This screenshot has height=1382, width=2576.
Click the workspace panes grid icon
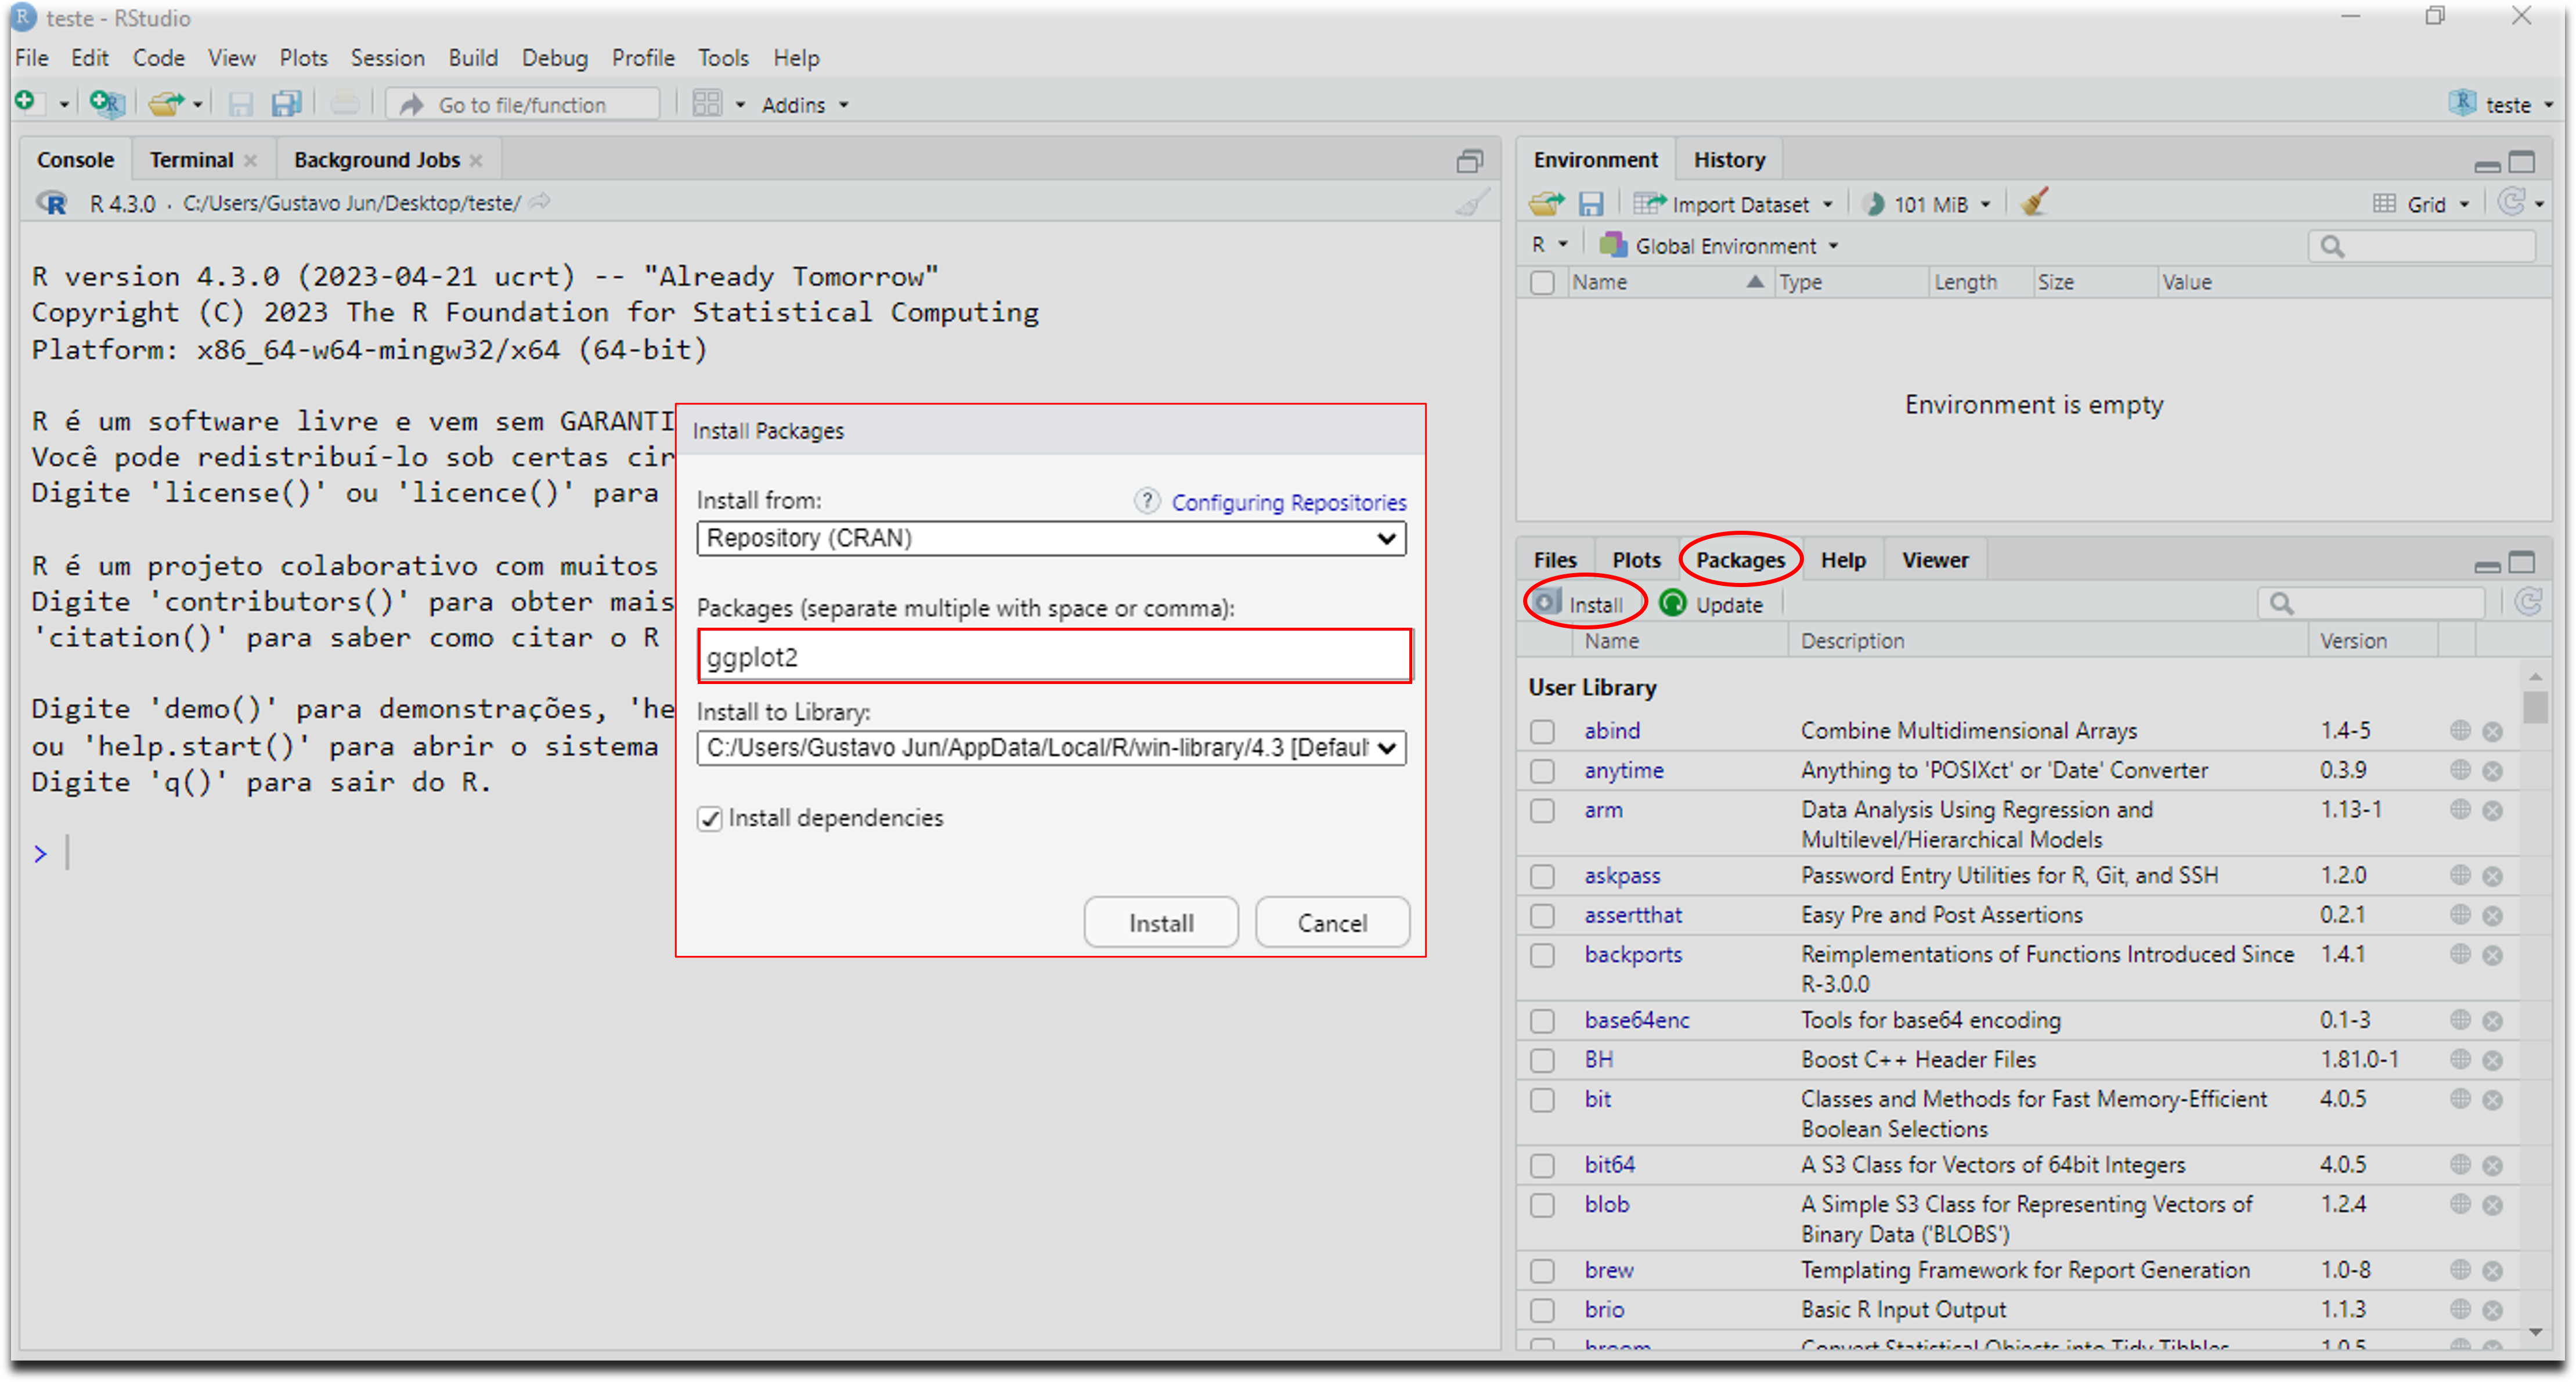point(707,104)
